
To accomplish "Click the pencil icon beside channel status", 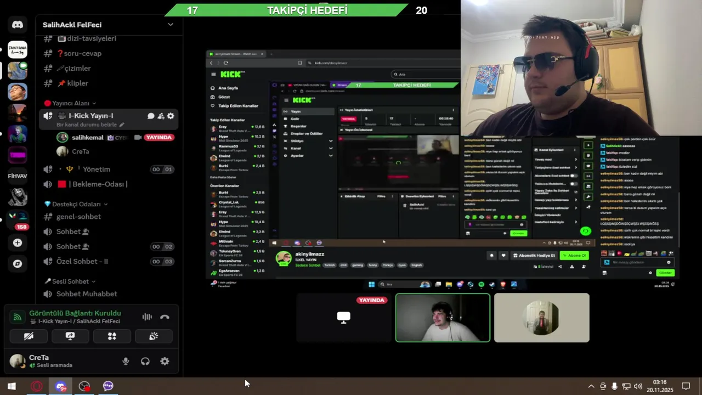I will pyautogui.click(x=122, y=125).
